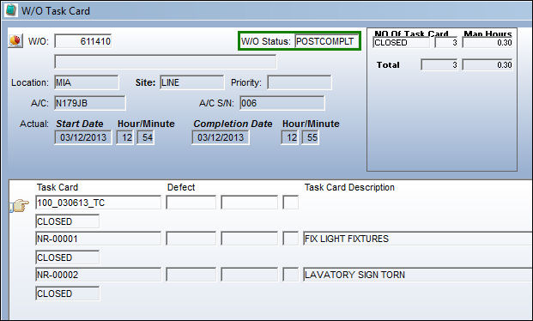Click the Total label in summary panel
Image resolution: width=533 pixels, height=321 pixels.
(x=388, y=65)
